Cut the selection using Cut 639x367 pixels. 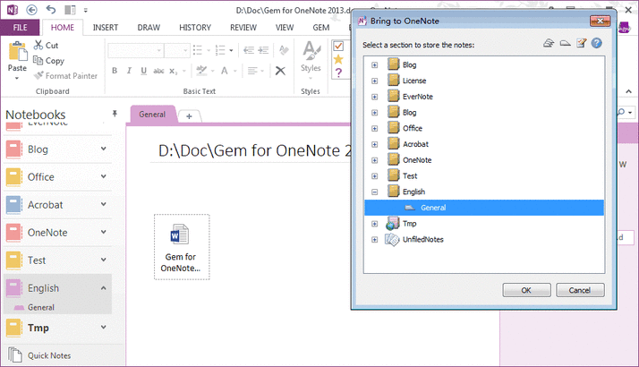(47, 46)
